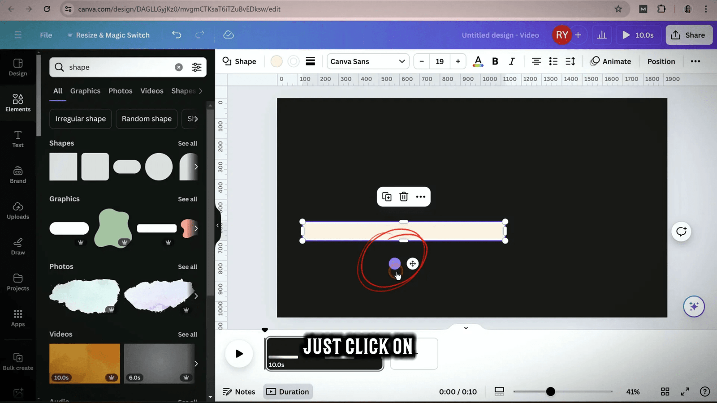717x403 pixels.
Task: Open the Uploads sidebar panel
Action: (18, 210)
